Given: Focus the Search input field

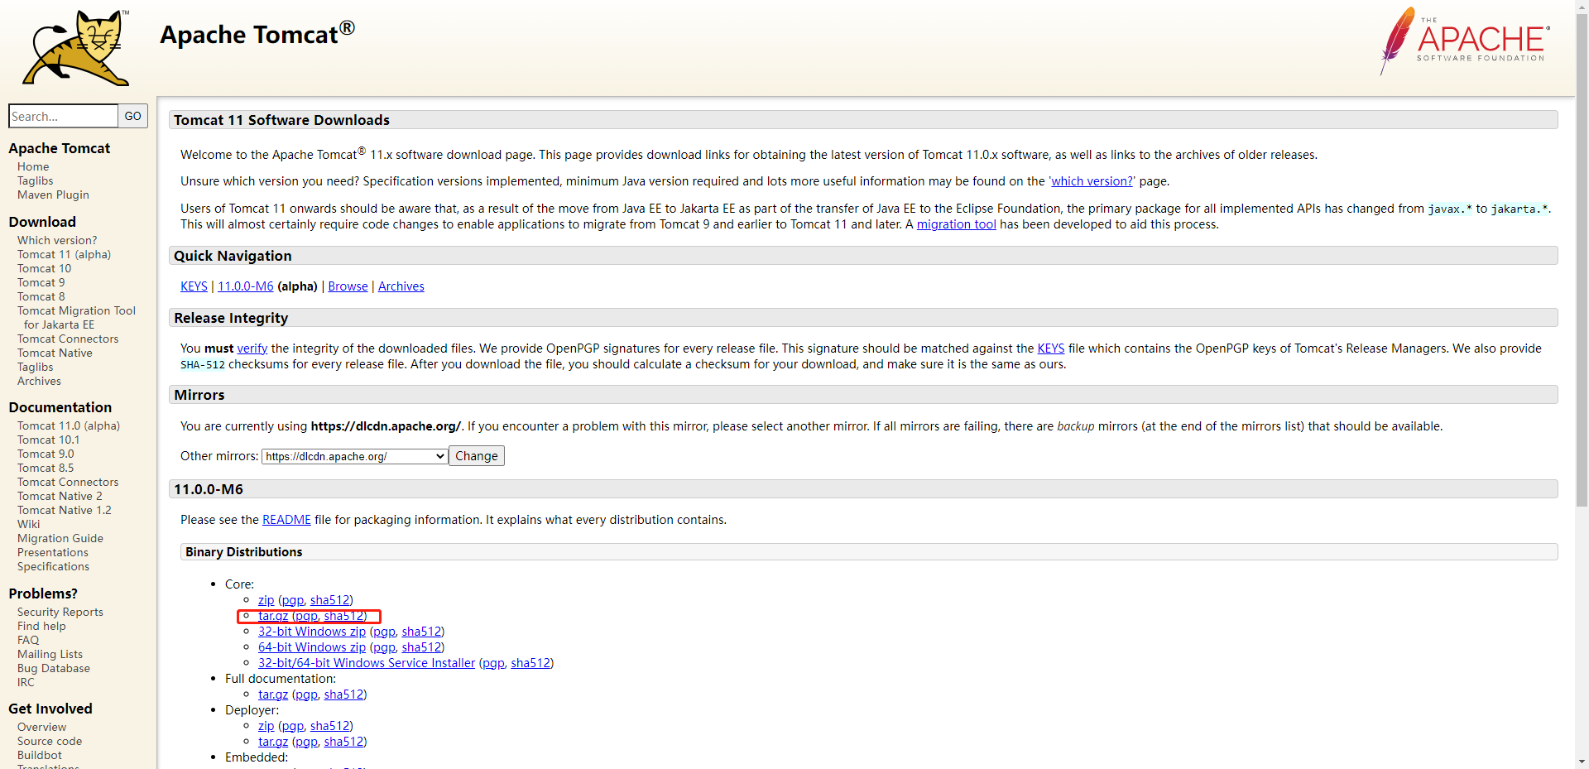Looking at the screenshot, I should [63, 116].
